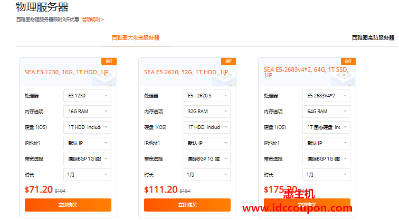The image size is (399, 220).
Task: Open IP address dropdown in E3-1230 card
Action: point(87,143)
